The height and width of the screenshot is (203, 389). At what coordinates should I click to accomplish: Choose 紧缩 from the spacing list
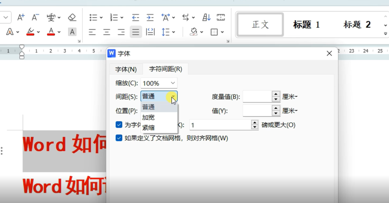[159, 128]
